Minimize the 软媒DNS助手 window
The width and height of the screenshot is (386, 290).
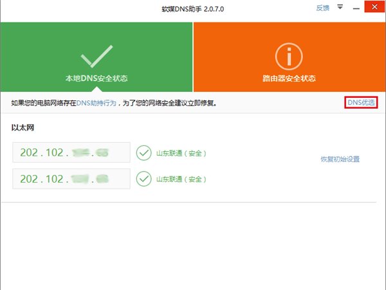[x=356, y=8]
